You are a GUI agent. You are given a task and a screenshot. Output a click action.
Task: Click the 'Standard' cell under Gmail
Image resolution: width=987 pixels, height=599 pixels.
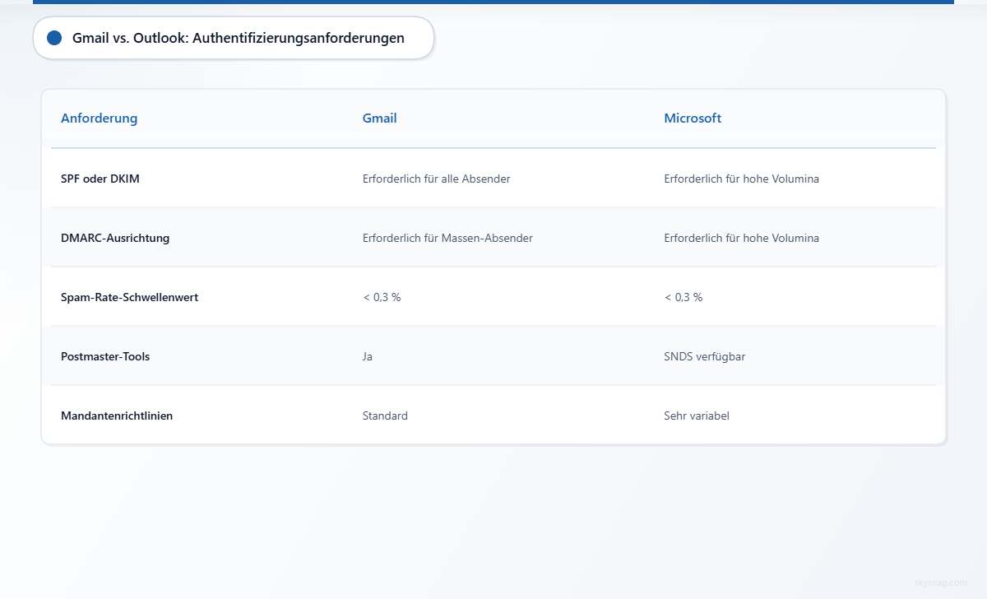pyautogui.click(x=385, y=416)
